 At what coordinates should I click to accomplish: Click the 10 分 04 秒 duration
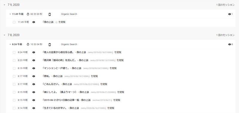pos(36,44)
